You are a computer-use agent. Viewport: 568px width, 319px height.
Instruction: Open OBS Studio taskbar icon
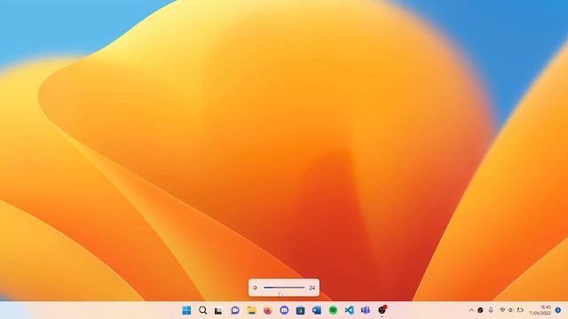tap(382, 310)
